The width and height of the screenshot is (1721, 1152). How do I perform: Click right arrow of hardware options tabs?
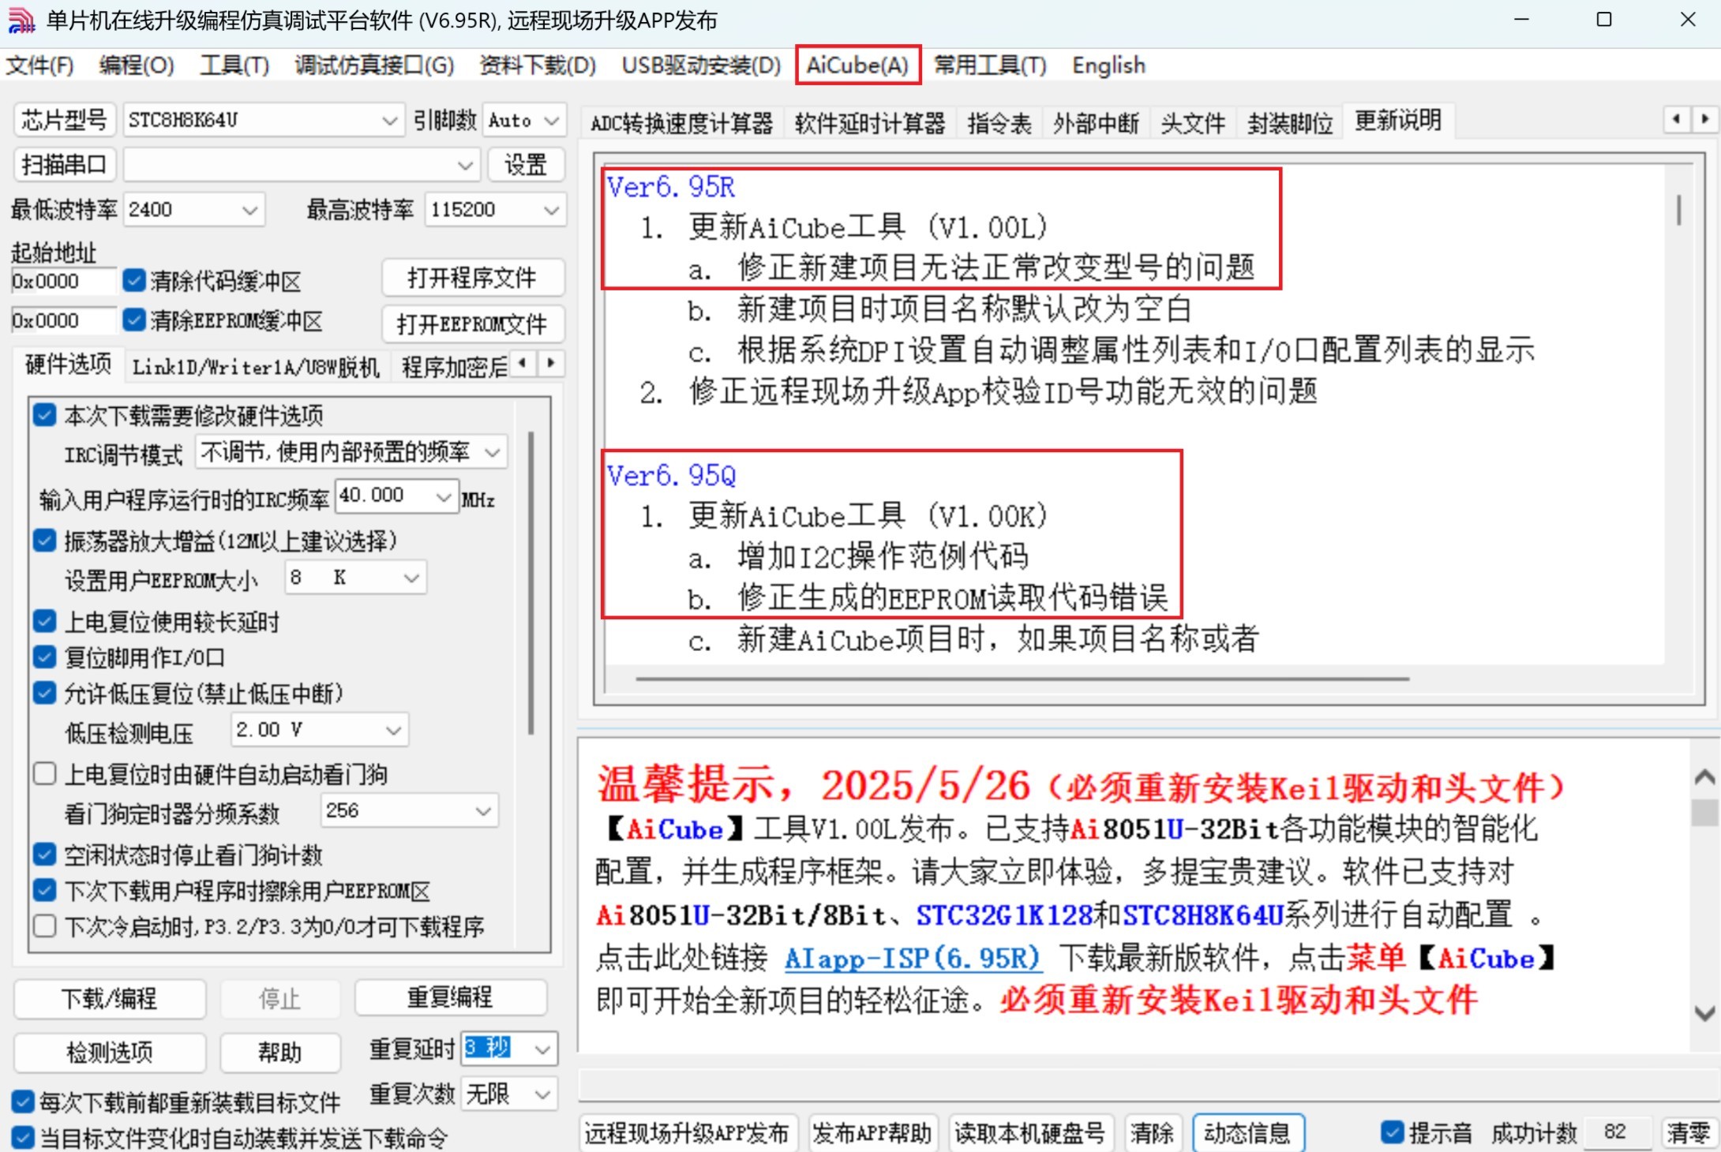(551, 364)
